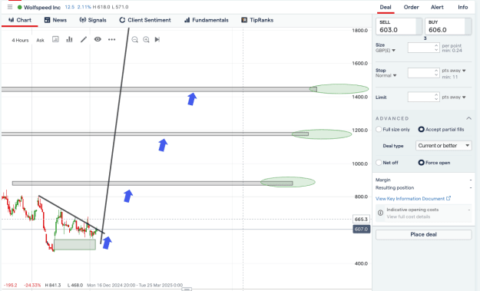Image resolution: width=480 pixels, height=291 pixels.
Task: Open the chart type bar icon
Action: point(69,39)
